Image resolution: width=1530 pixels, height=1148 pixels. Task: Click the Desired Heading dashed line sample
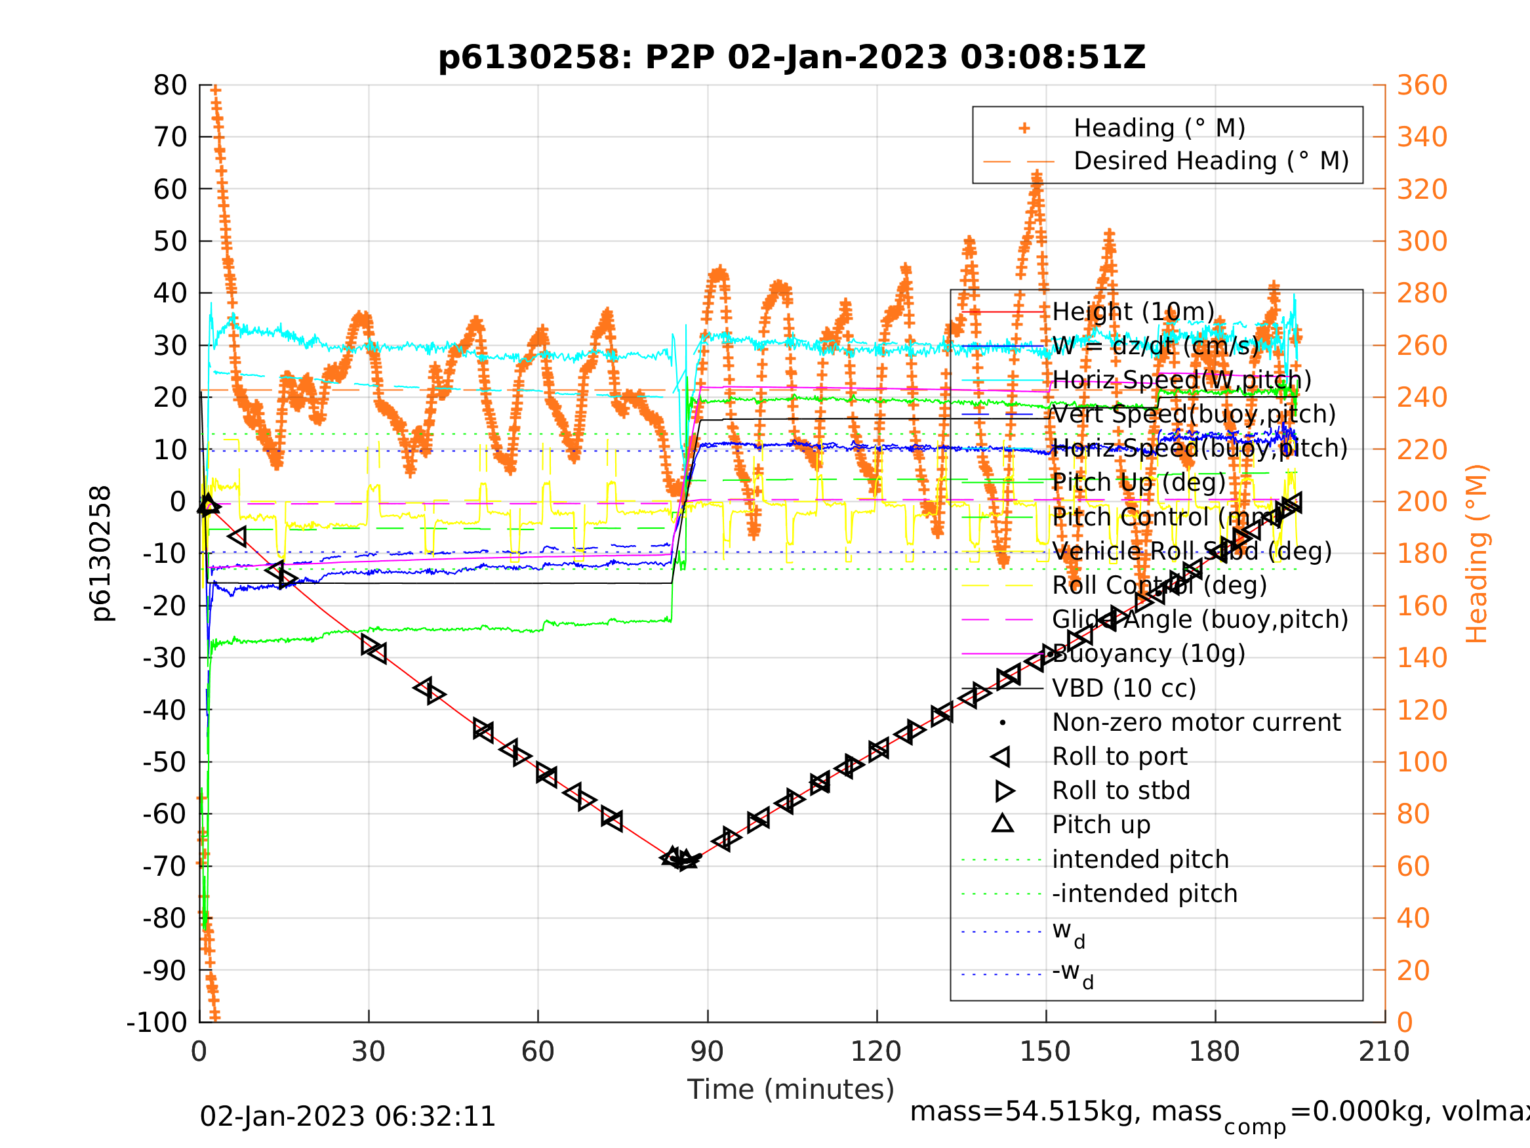click(1019, 162)
